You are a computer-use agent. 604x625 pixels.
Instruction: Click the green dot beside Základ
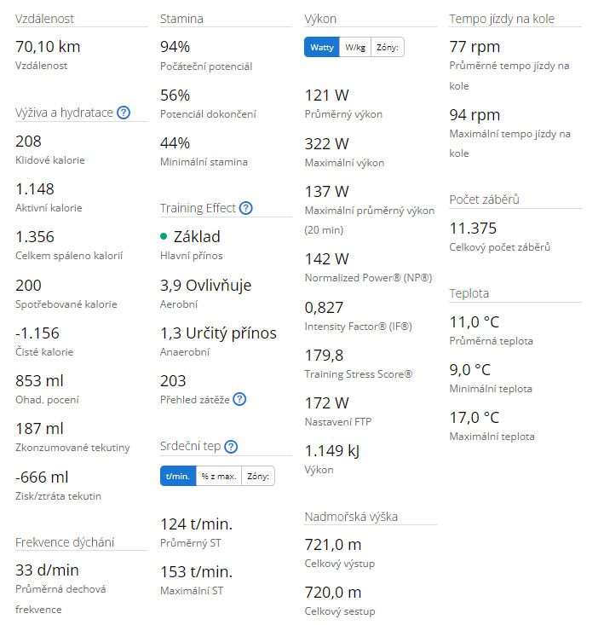pyautogui.click(x=164, y=236)
